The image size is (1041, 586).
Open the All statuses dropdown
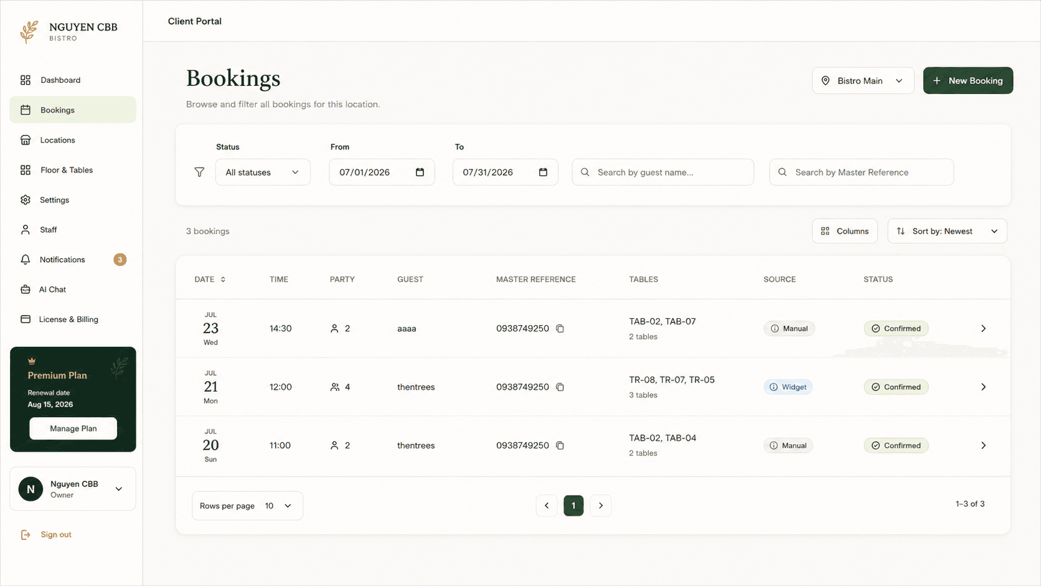pyautogui.click(x=263, y=172)
